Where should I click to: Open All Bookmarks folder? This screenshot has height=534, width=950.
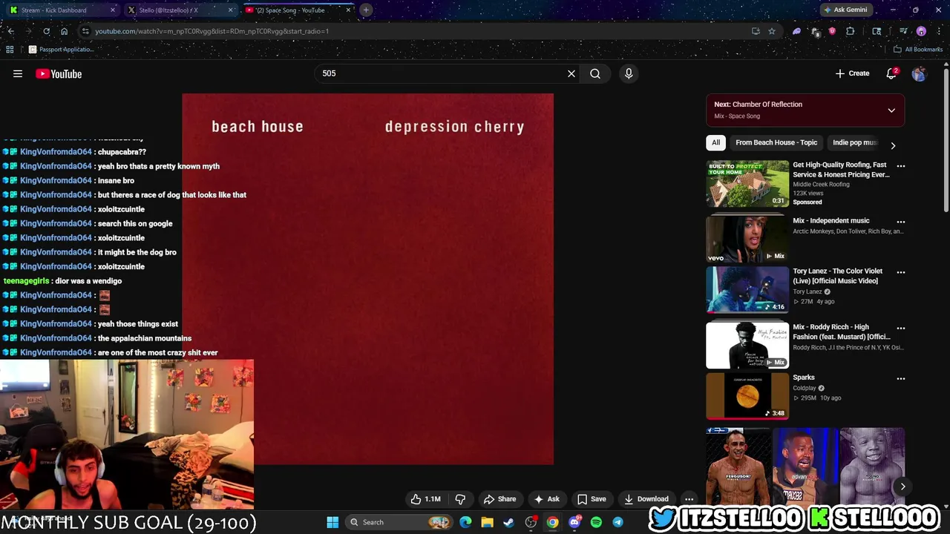coord(918,50)
